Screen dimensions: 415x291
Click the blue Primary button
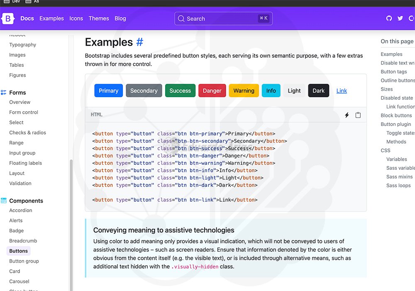(108, 90)
